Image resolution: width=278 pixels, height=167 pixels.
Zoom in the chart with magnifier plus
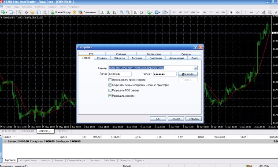point(122,12)
